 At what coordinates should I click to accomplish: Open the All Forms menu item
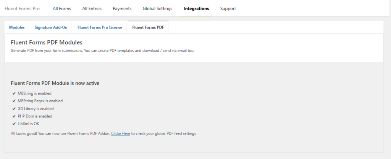pyautogui.click(x=62, y=9)
